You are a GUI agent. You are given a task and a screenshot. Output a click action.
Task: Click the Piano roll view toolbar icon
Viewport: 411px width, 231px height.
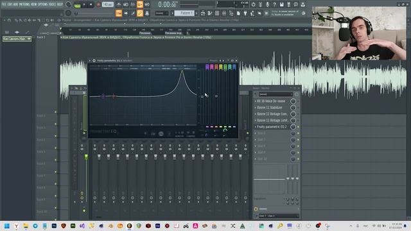210,13
